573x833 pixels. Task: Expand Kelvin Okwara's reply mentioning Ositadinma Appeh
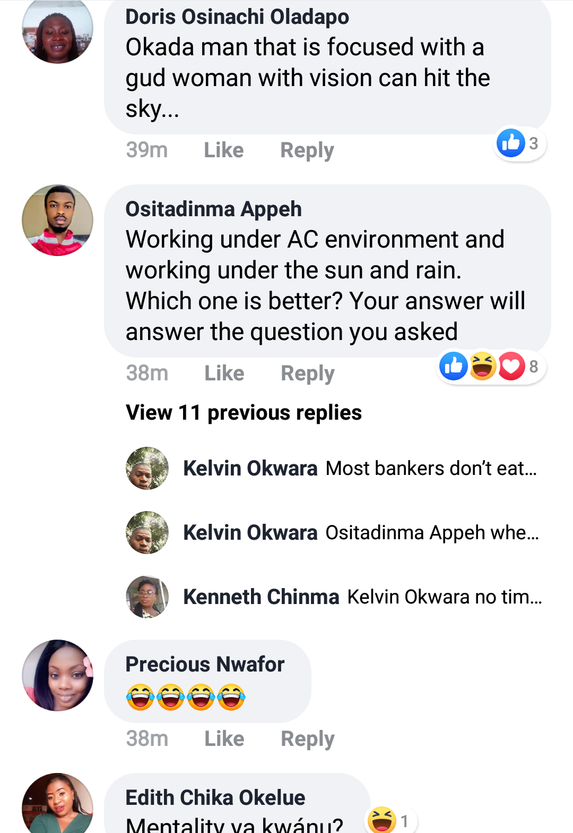(x=432, y=532)
